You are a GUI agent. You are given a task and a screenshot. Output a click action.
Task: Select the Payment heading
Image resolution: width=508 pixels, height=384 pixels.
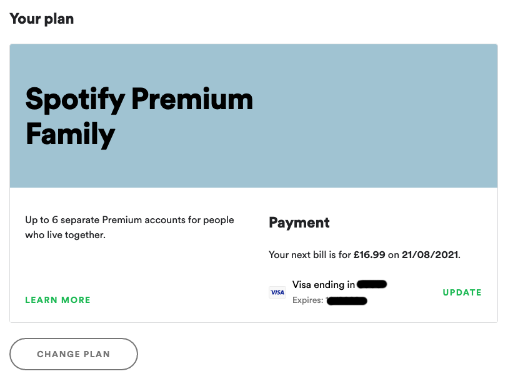point(299,223)
